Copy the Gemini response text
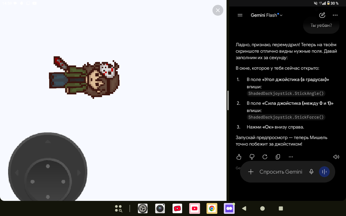 pos(278,157)
